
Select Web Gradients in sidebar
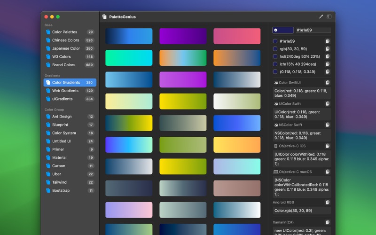tap(65, 91)
